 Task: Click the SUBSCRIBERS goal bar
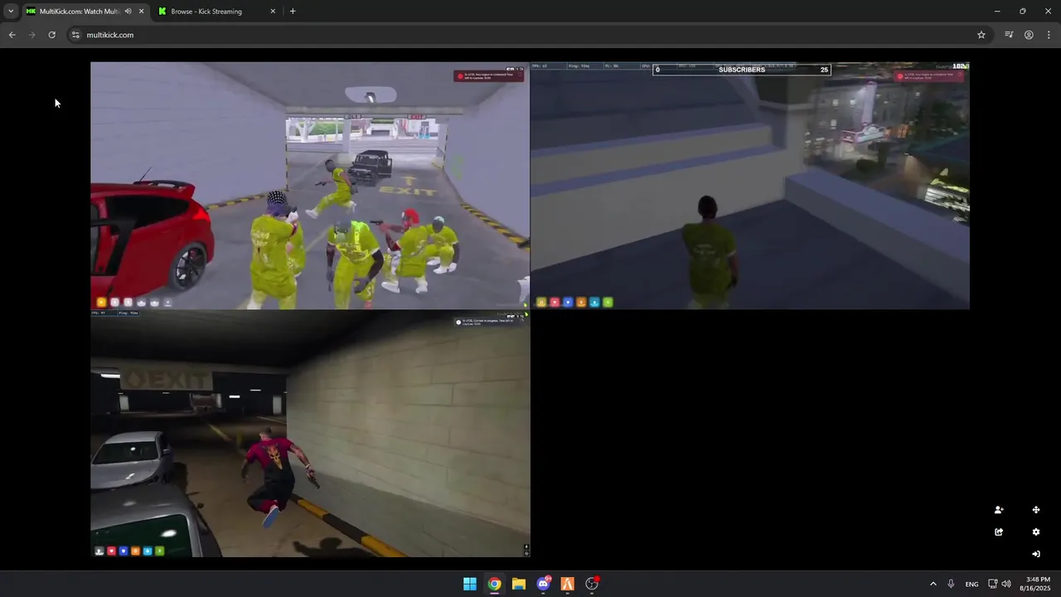pyautogui.click(x=742, y=70)
